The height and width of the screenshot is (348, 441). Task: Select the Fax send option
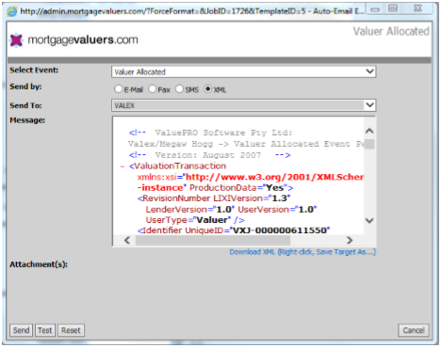click(152, 89)
